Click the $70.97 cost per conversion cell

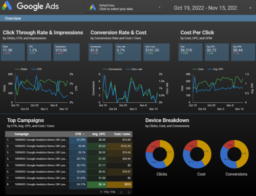pyautogui.click(x=120, y=171)
